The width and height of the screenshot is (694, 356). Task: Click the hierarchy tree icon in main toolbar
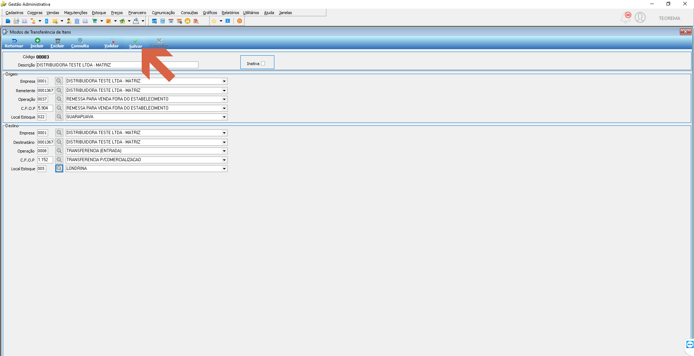(33, 21)
